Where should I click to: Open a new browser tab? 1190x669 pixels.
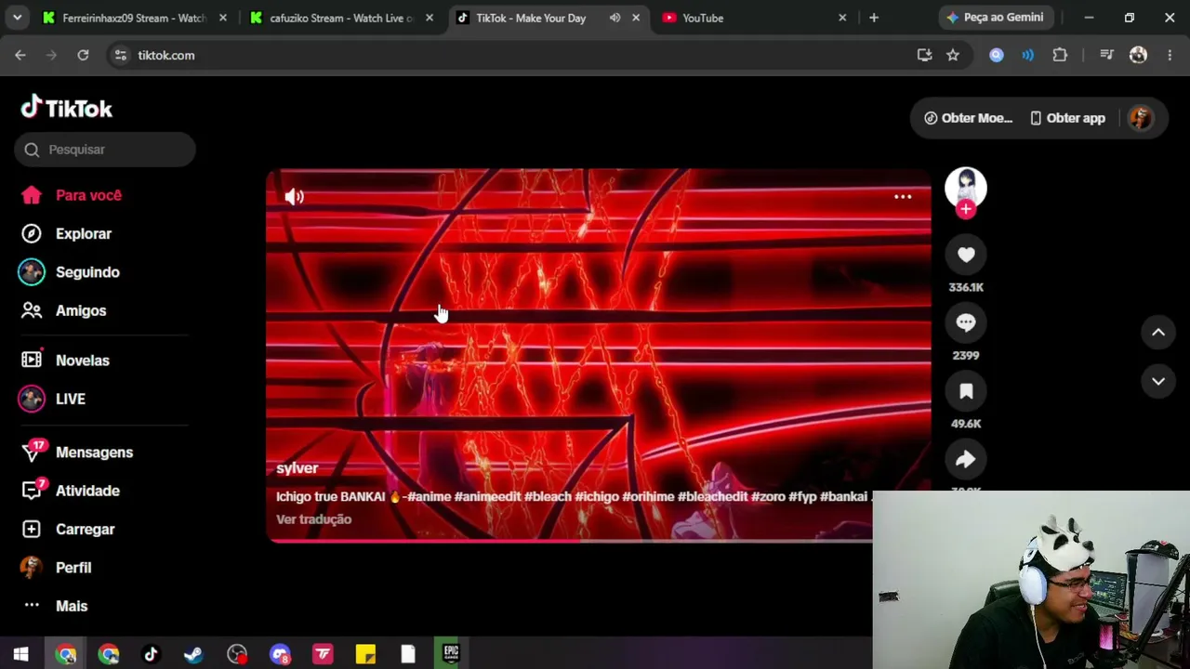click(874, 18)
